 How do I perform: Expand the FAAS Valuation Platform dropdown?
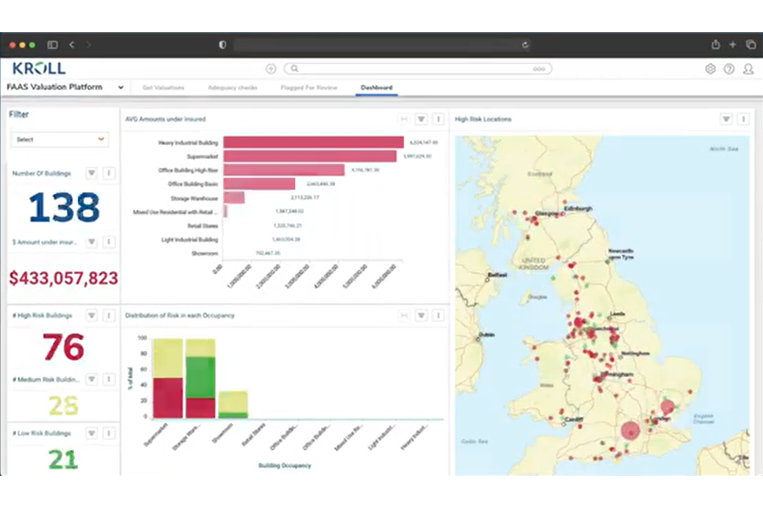tap(121, 87)
